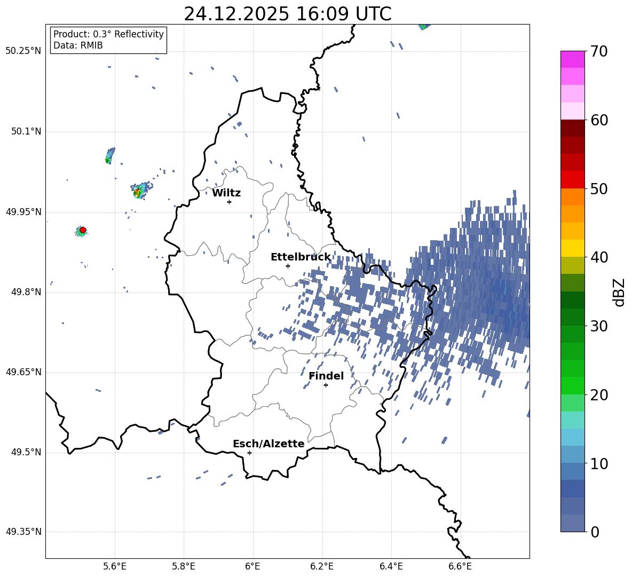Pick the bright red swatch just above 50 dBZ

572,180
